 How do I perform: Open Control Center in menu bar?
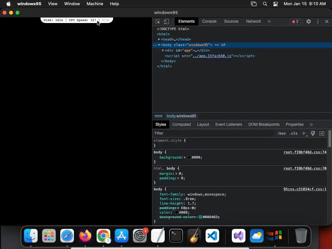point(276,4)
